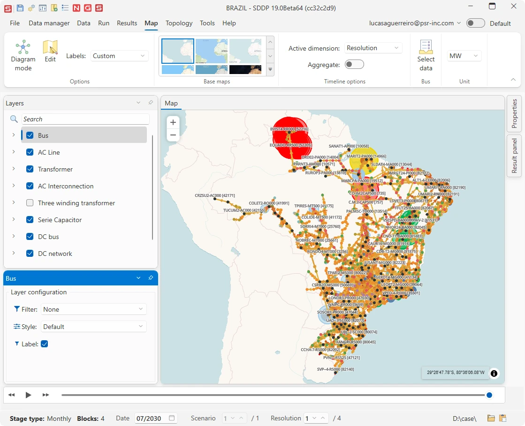Switch to Diagram mode

pos(23,55)
